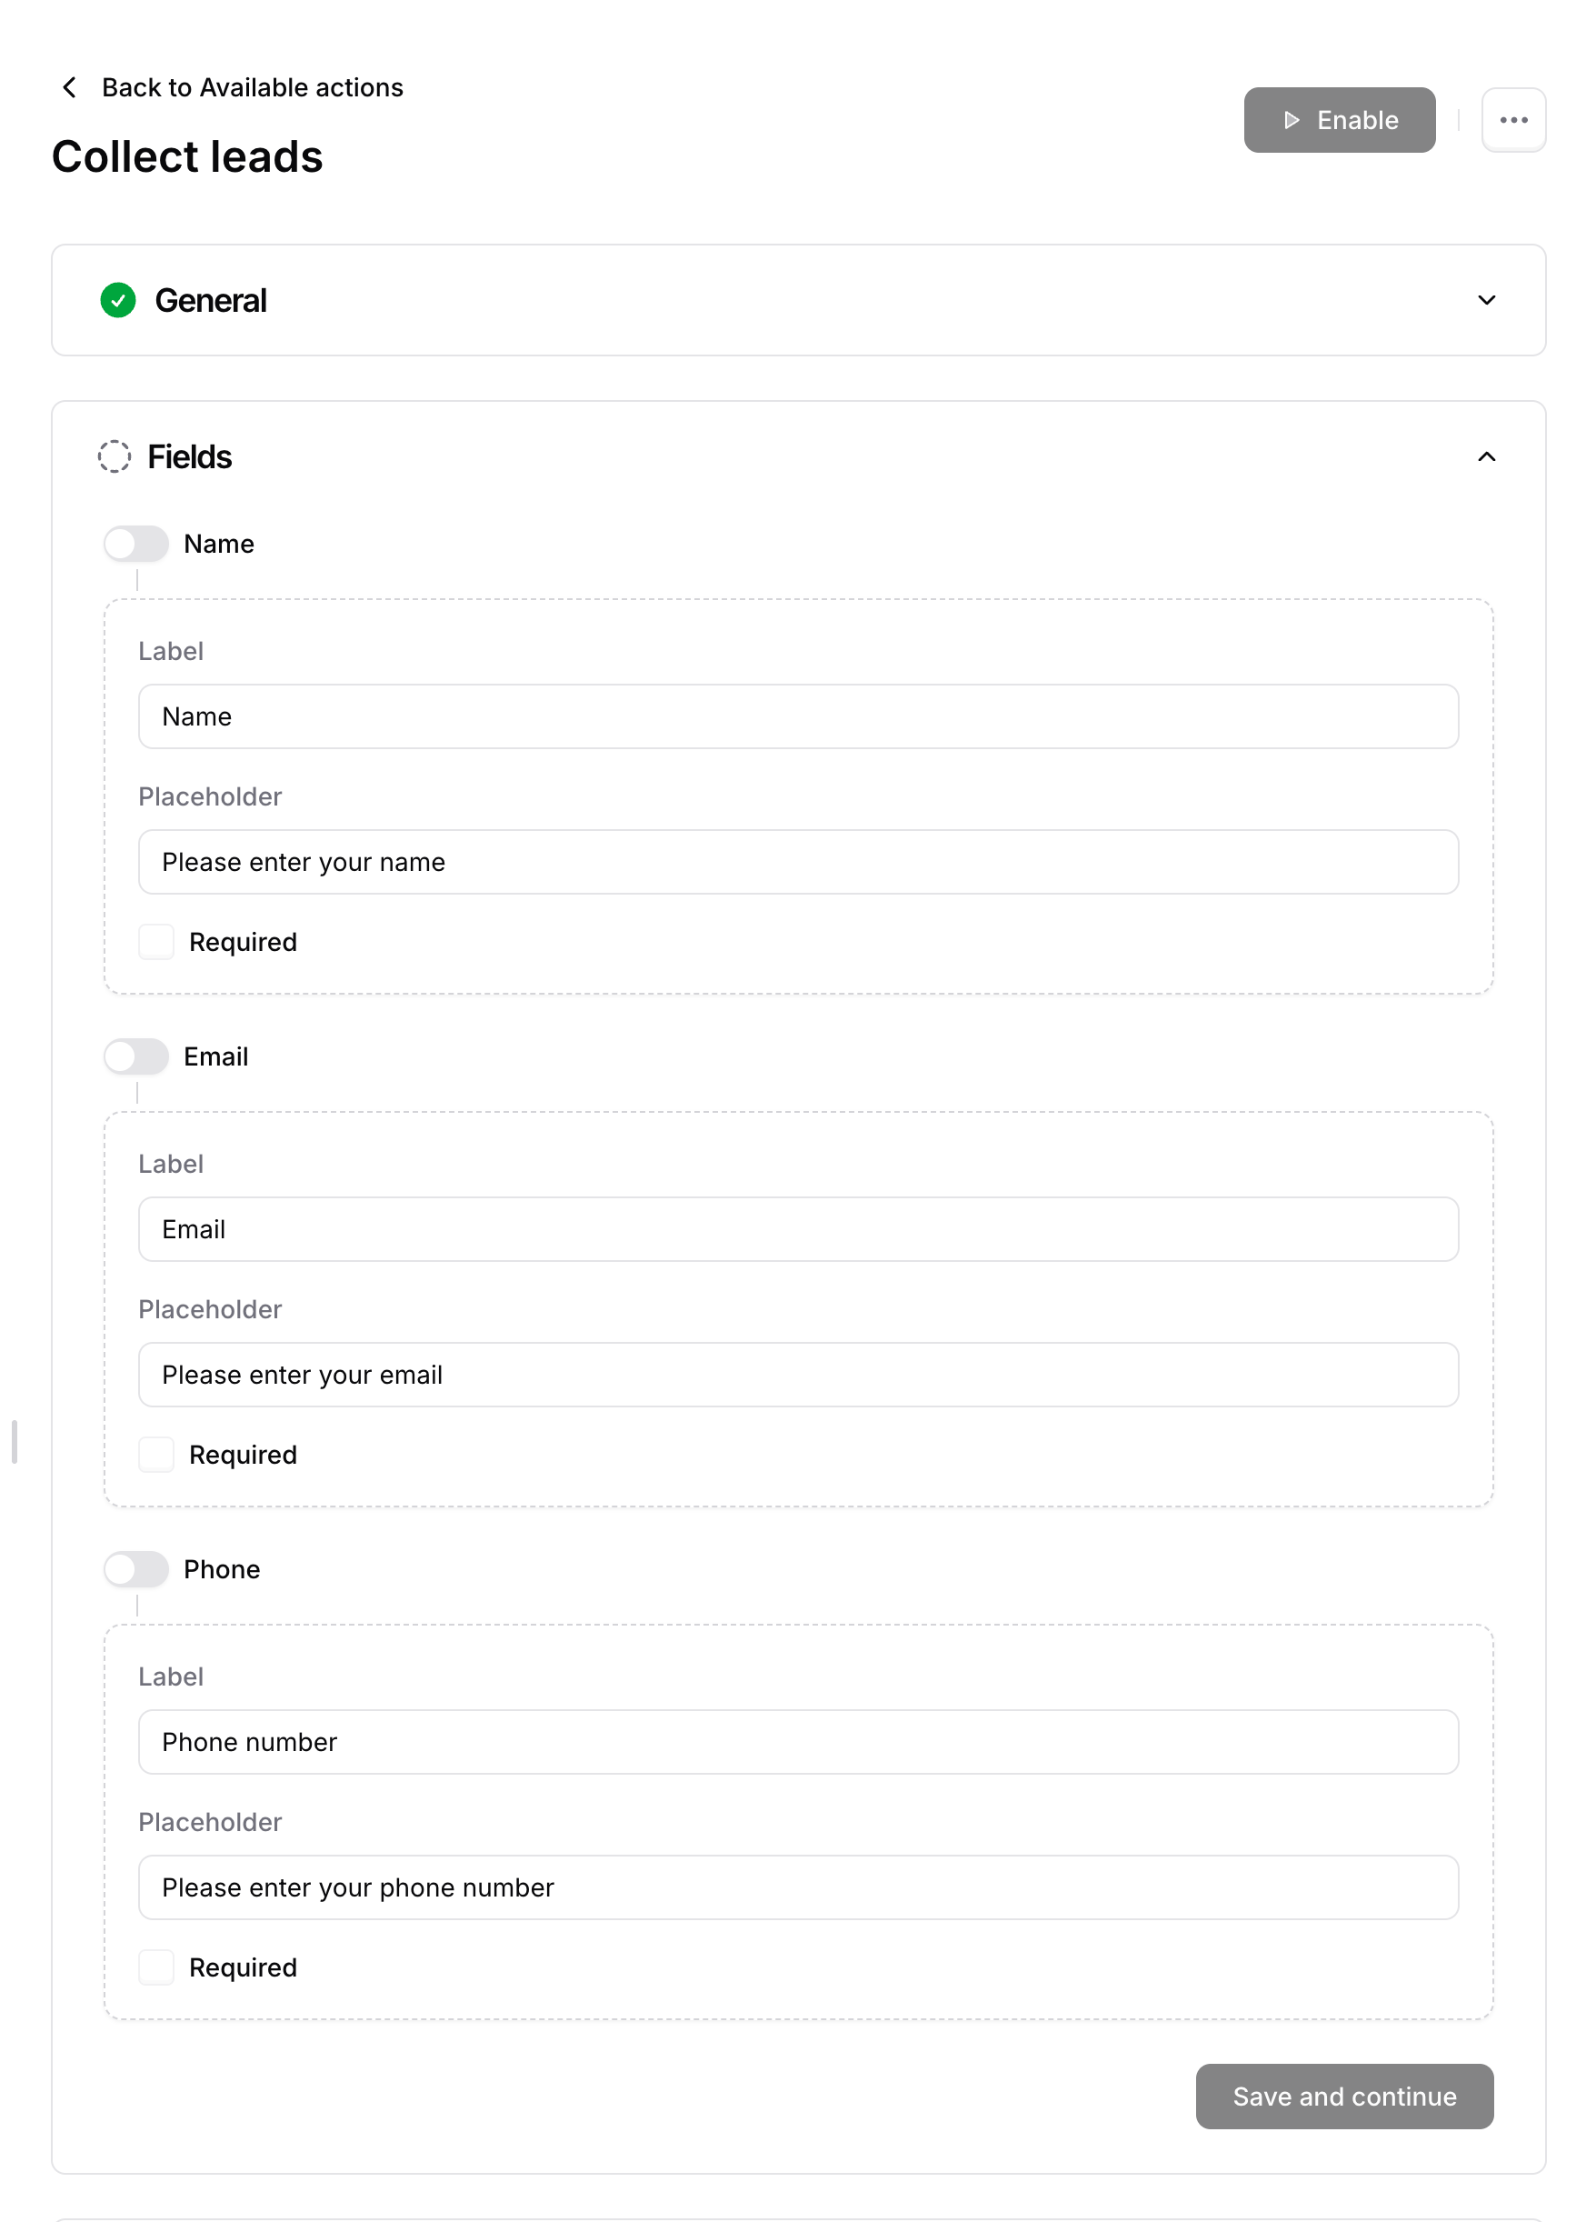Click the phone number placeholder input
This screenshot has height=2222, width=1596.
point(797,1887)
